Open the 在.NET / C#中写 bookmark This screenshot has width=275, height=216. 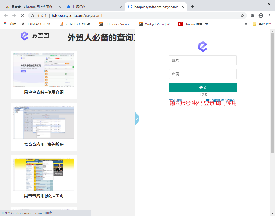[x=77, y=24]
